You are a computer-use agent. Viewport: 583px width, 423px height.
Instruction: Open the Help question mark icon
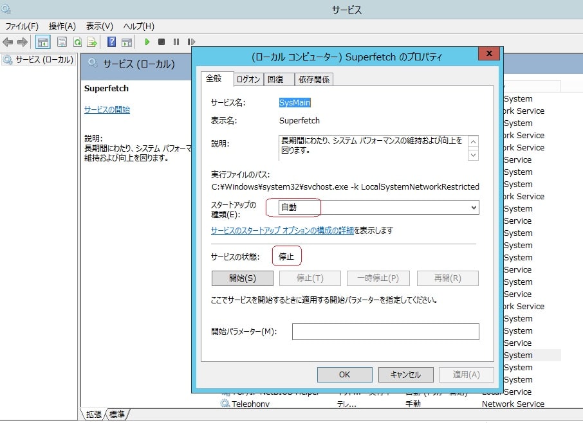click(x=111, y=42)
